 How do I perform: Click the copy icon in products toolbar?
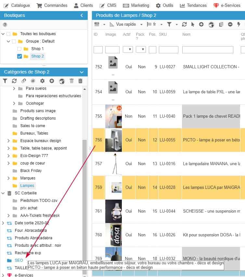(x=221, y=24)
